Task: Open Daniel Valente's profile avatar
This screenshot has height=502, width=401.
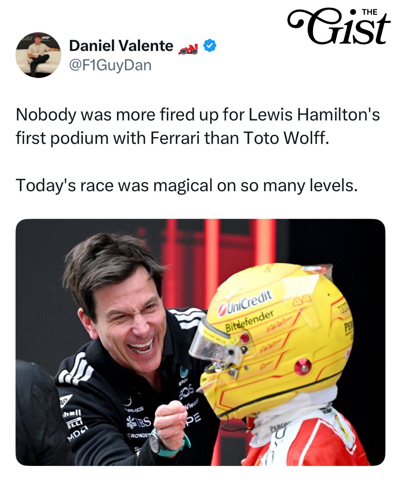Action: tap(38, 55)
